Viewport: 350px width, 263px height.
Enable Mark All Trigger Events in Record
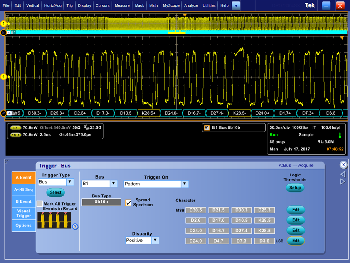click(40, 203)
